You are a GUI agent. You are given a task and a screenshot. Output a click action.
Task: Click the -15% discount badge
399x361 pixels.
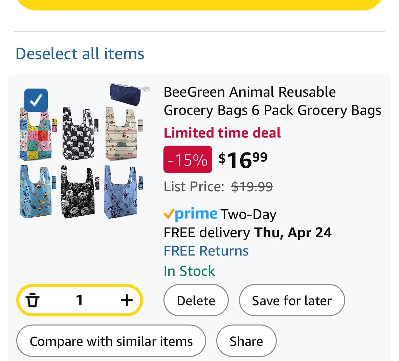tap(188, 160)
